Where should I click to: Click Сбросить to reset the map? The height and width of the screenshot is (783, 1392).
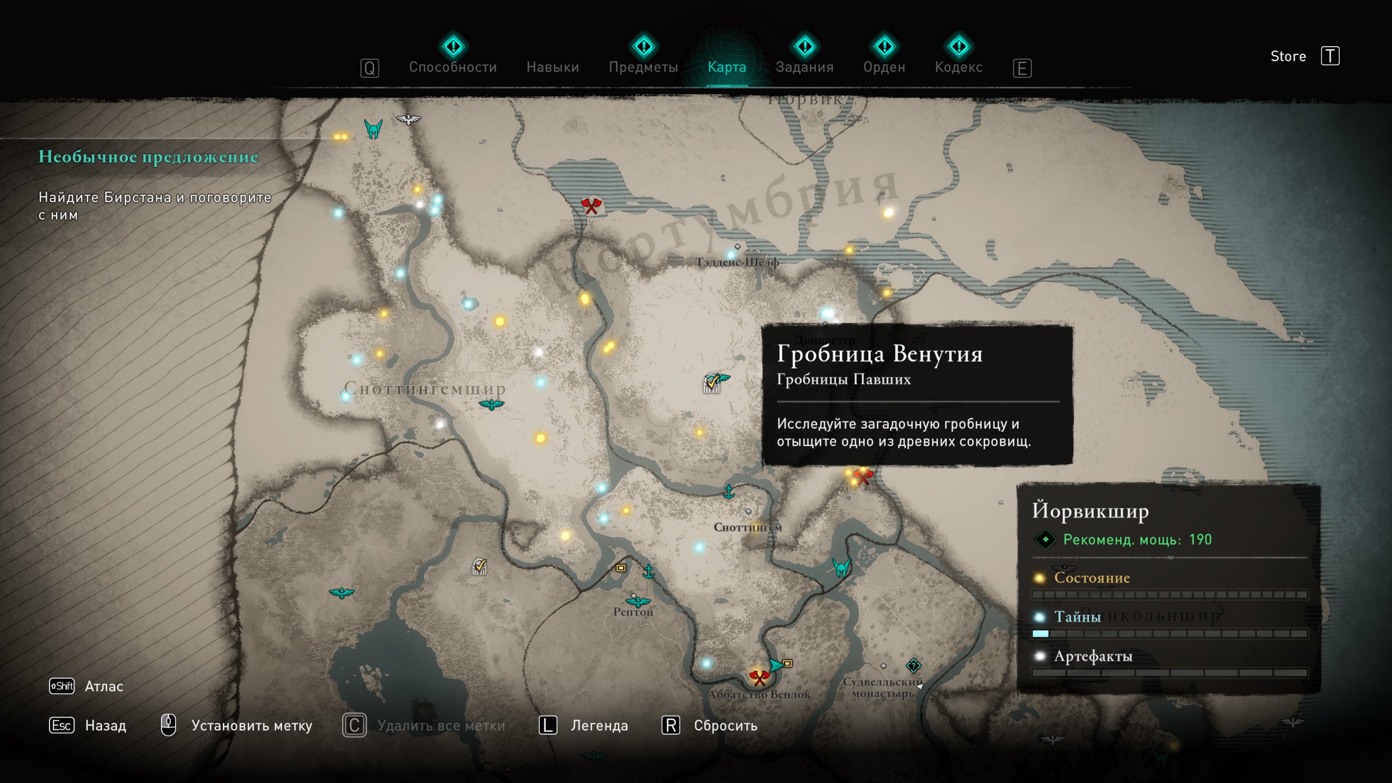[725, 725]
